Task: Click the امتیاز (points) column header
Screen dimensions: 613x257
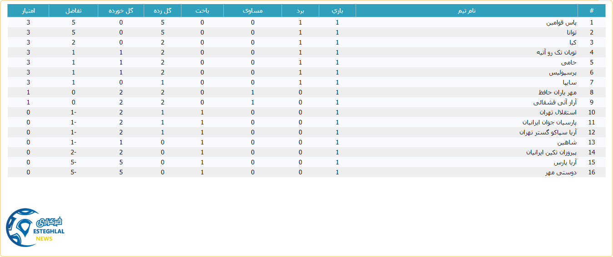Action: (x=28, y=10)
